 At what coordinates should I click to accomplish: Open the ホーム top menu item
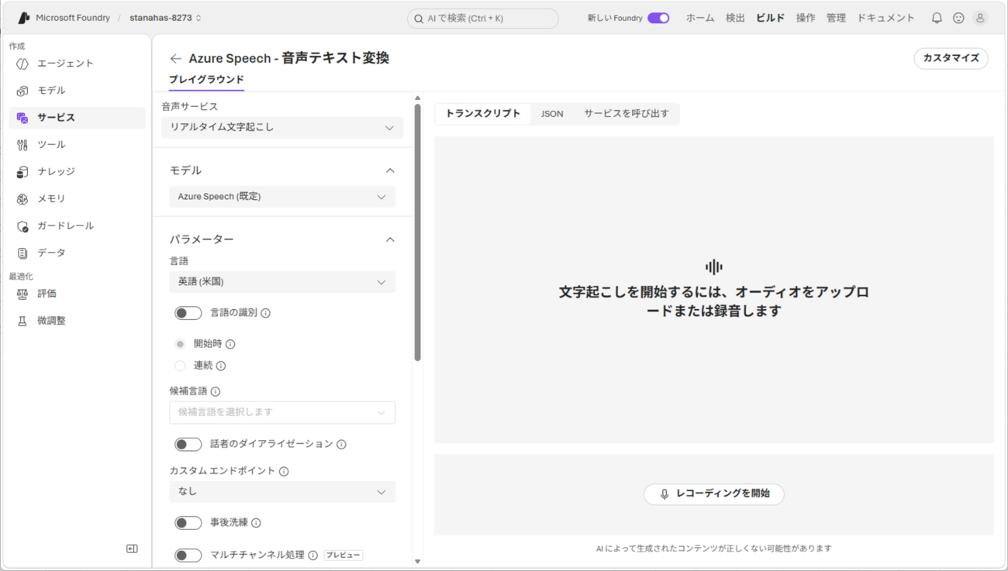(x=700, y=18)
